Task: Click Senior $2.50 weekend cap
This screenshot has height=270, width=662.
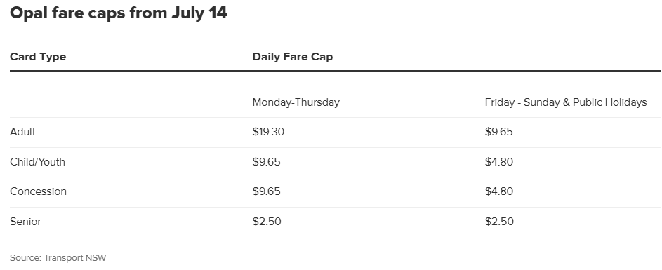Action: [499, 222]
